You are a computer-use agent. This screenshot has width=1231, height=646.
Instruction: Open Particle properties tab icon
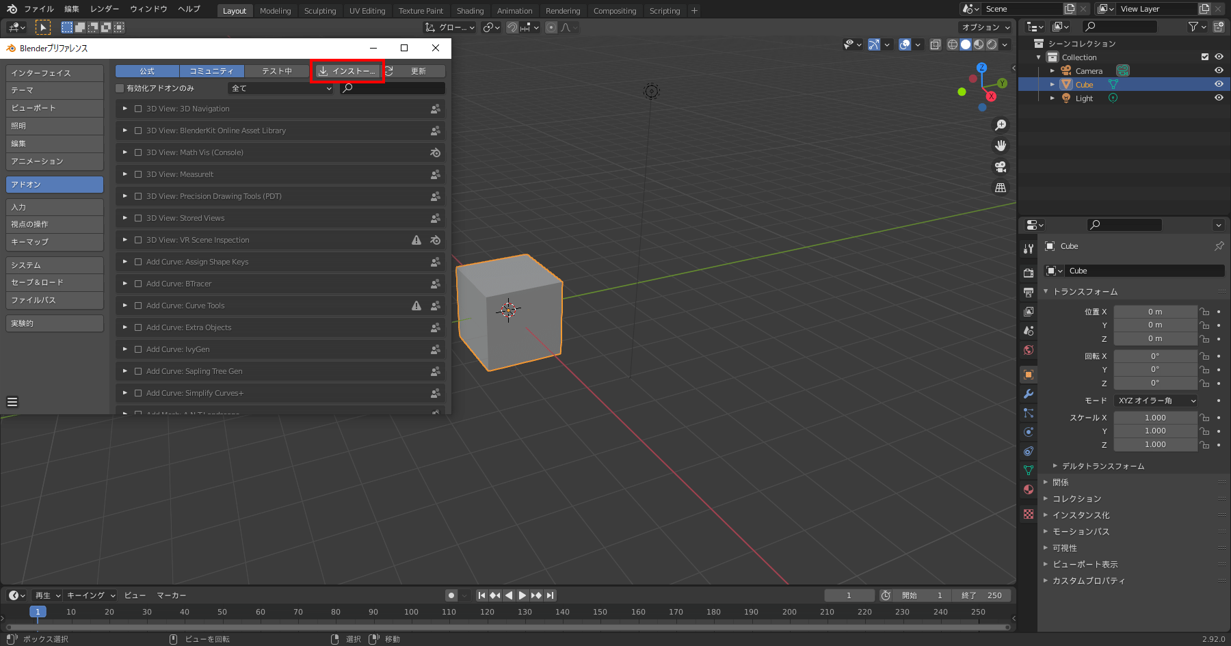pos(1029,413)
